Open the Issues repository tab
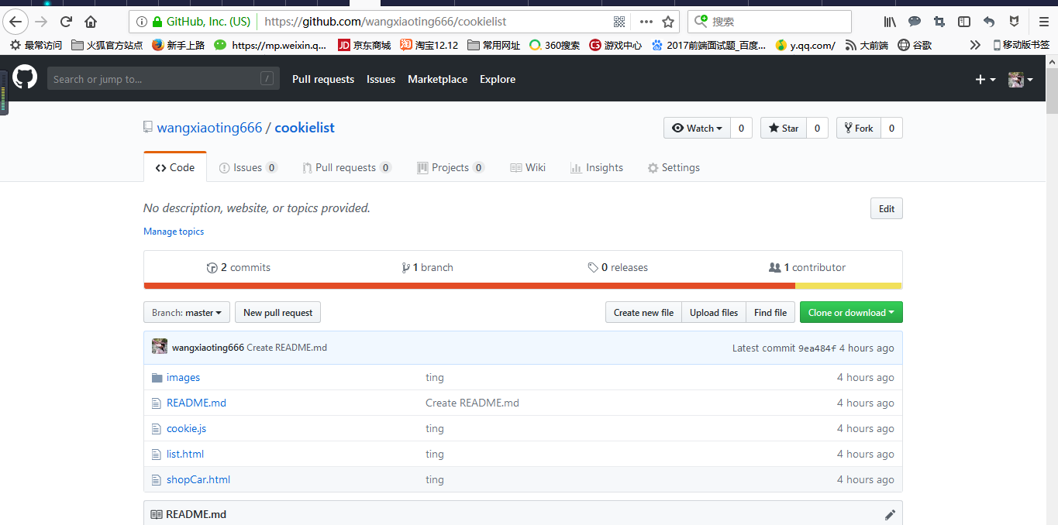This screenshot has width=1058, height=525. pyautogui.click(x=248, y=167)
